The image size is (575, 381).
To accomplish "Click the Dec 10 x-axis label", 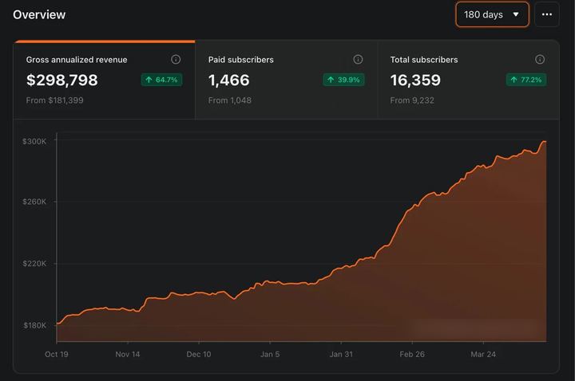I will [199, 354].
